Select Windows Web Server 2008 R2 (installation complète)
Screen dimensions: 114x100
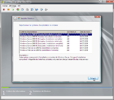click(x=56, y=48)
